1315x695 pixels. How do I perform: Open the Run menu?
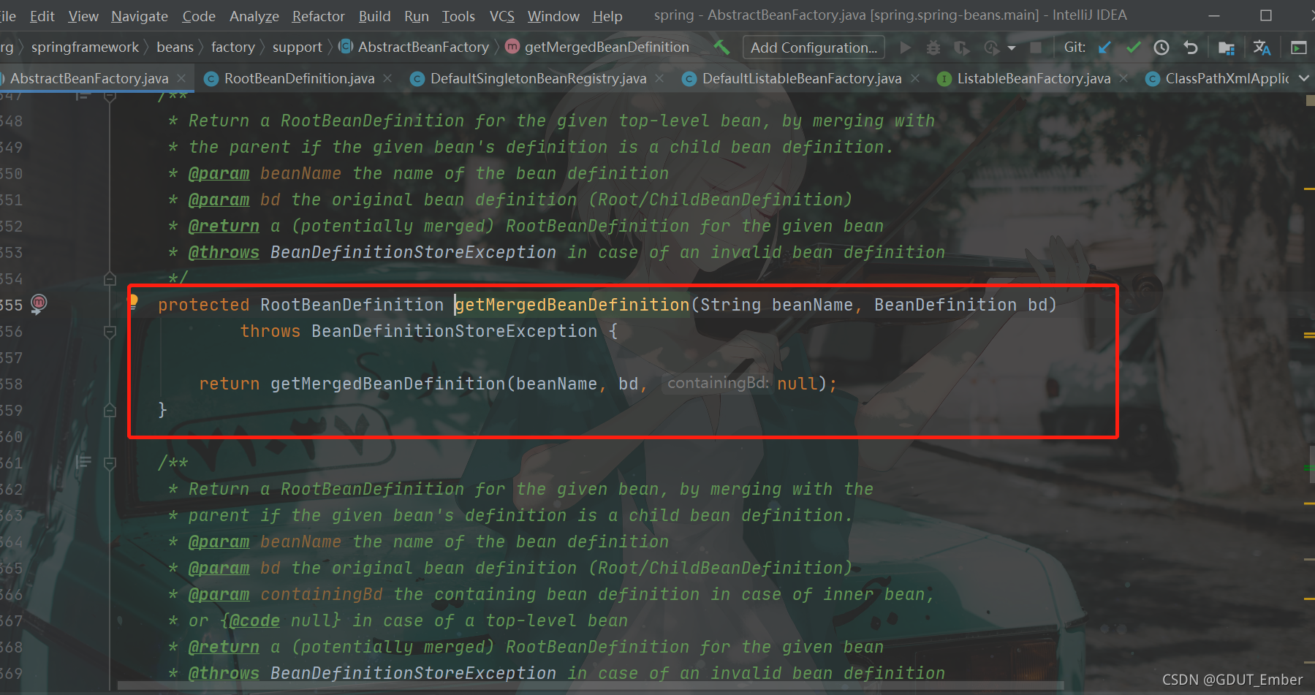click(x=417, y=16)
